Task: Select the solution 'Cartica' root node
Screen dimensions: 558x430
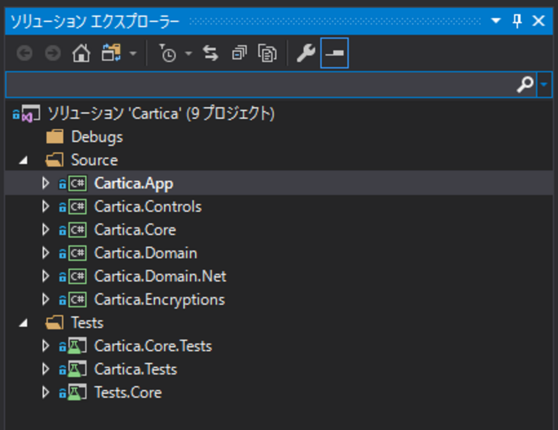Action: click(160, 114)
